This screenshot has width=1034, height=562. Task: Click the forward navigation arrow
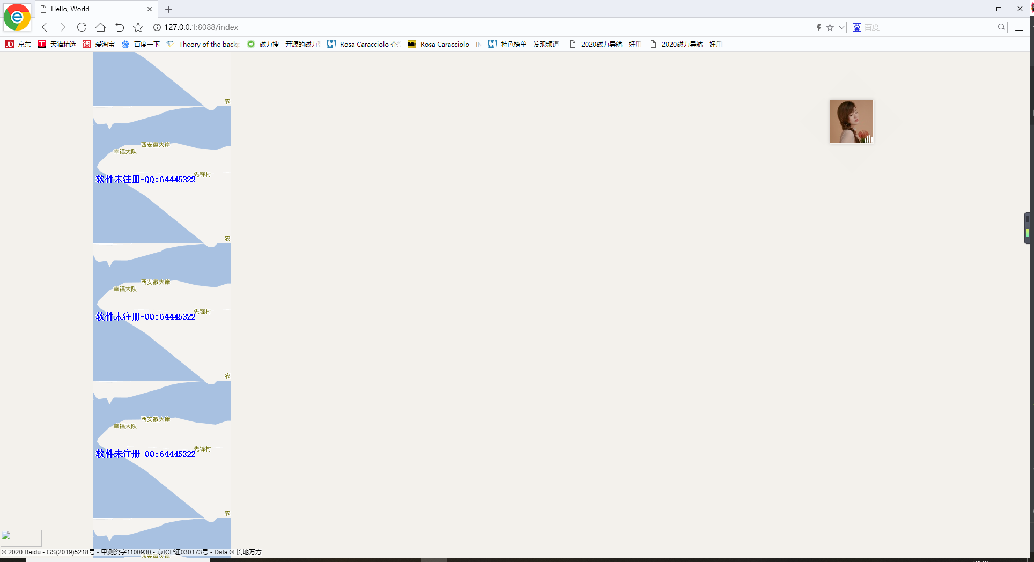pos(63,27)
